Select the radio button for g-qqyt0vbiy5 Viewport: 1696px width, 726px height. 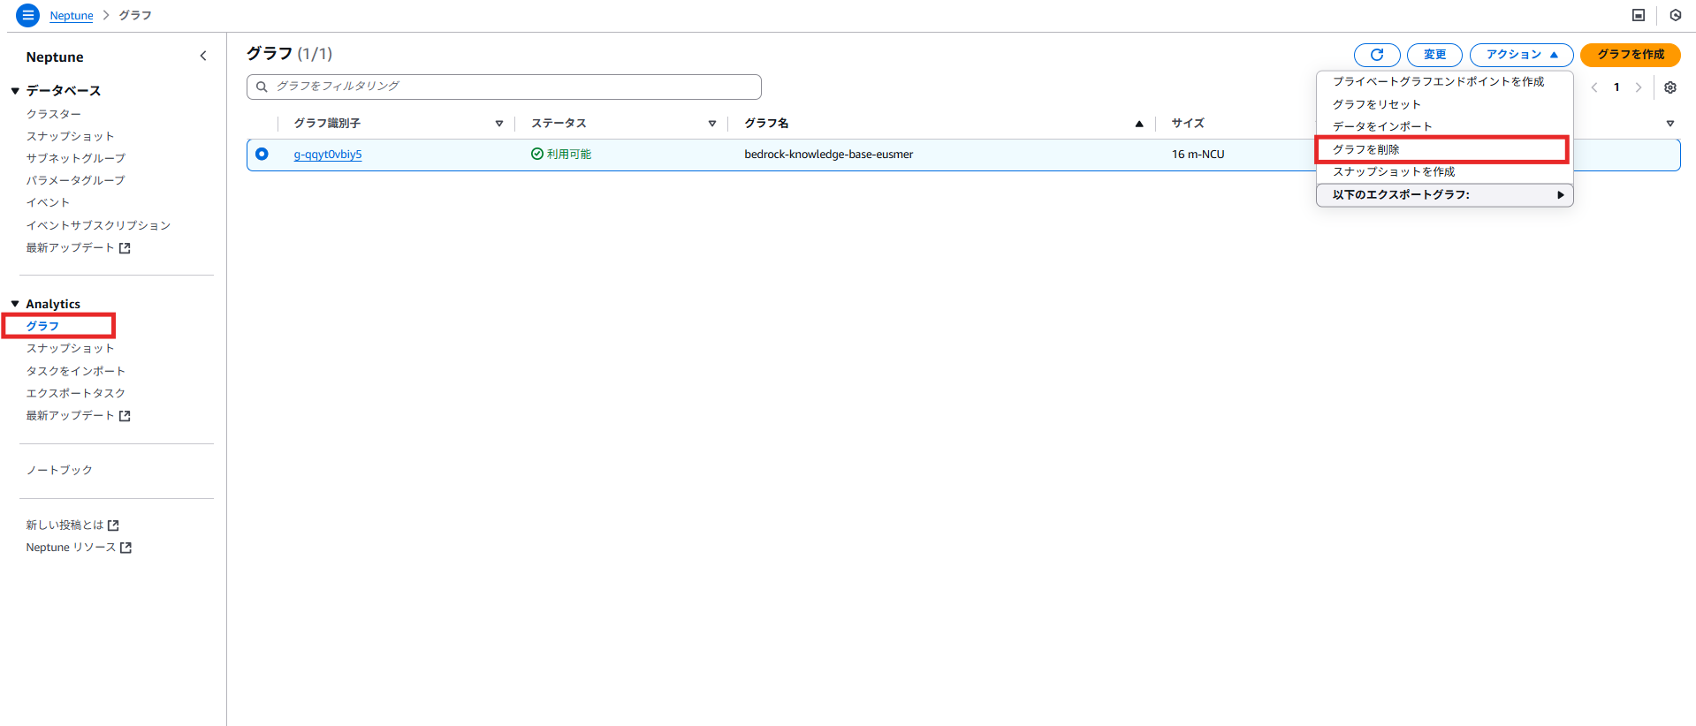262,154
